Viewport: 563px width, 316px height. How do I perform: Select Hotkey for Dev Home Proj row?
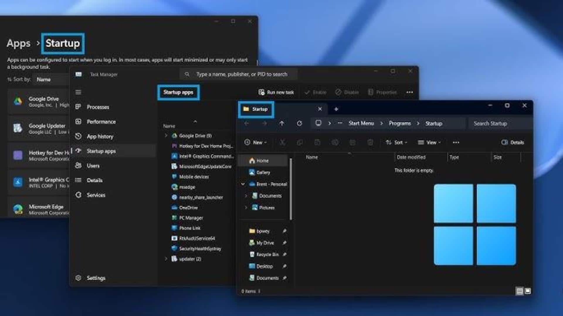click(203, 146)
